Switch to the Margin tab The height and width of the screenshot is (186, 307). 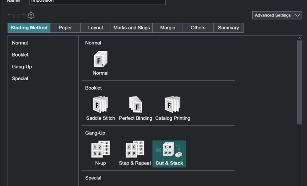tap(168, 28)
